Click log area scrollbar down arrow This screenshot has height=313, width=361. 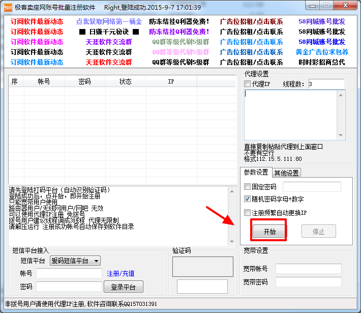click(x=232, y=242)
